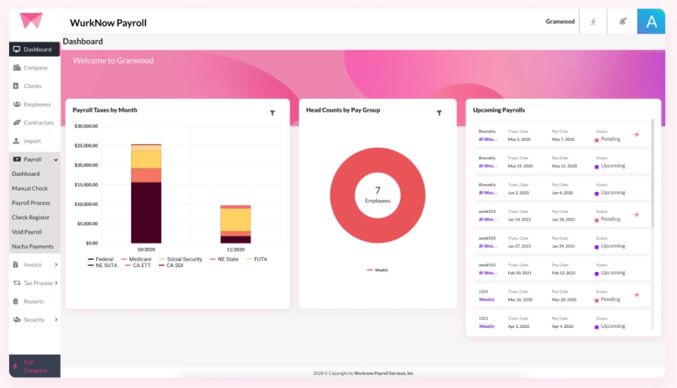Screen dimensions: 677x388
Task: Open Payroll Process submenu item
Action: (30, 203)
